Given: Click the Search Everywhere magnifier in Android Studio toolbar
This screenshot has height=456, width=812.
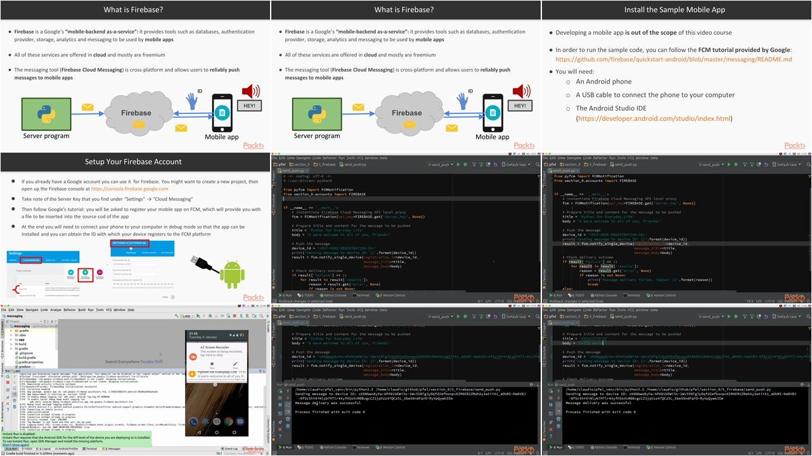Looking at the screenshot, I should click(x=261, y=316).
